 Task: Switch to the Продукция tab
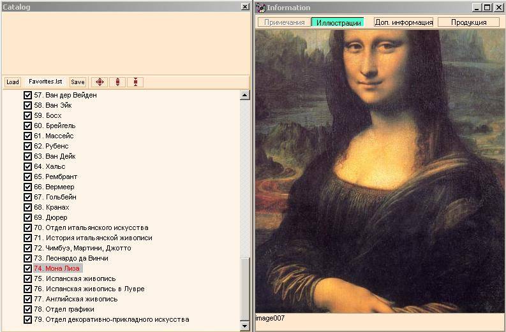pyautogui.click(x=468, y=22)
